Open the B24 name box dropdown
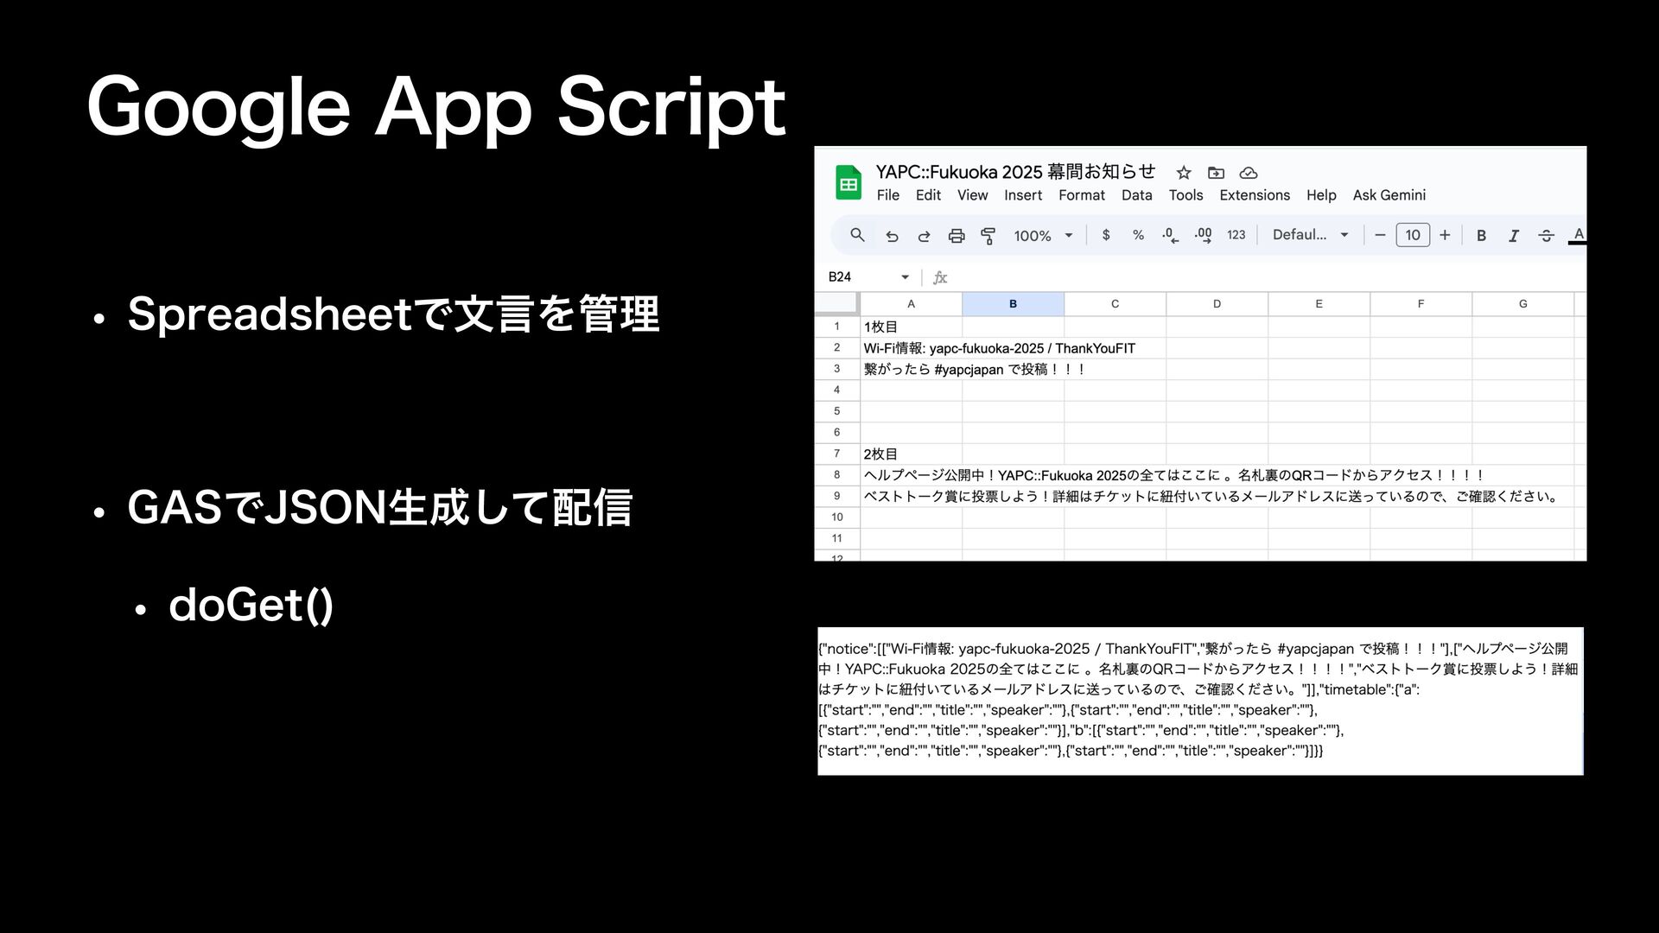Image resolution: width=1659 pixels, height=933 pixels. [905, 277]
